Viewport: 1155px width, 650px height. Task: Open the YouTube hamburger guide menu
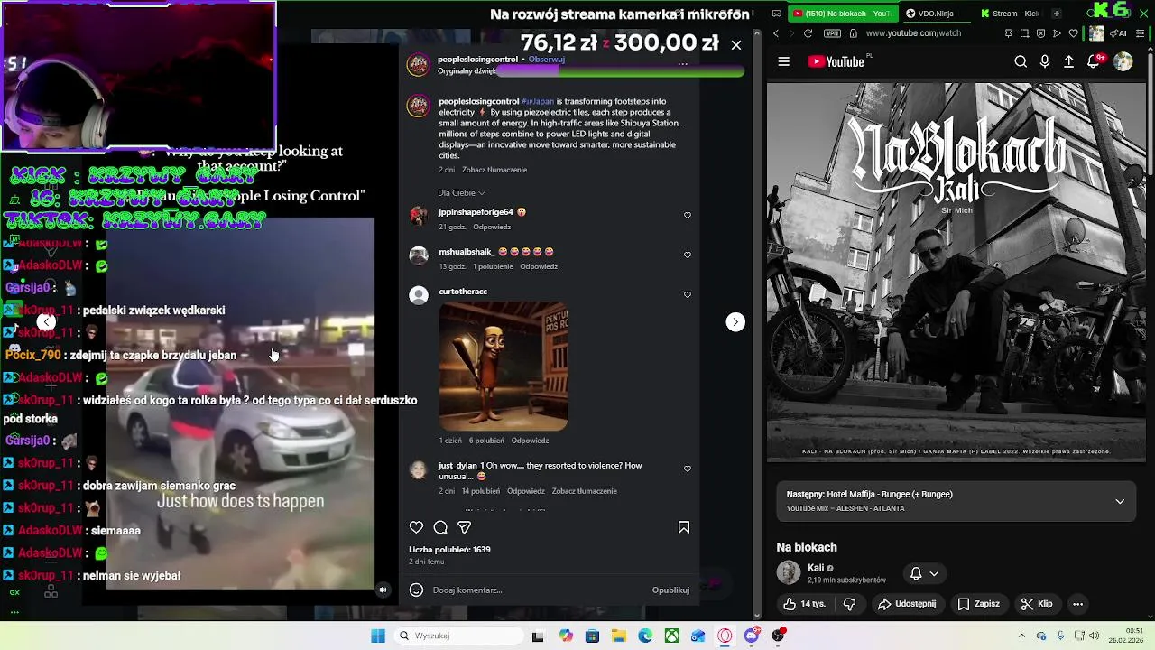[x=783, y=61]
